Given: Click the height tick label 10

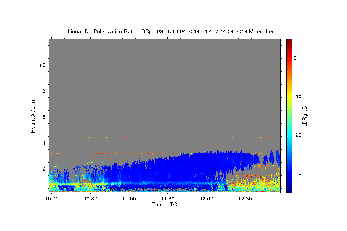Looking at the screenshot, I should (42, 65).
